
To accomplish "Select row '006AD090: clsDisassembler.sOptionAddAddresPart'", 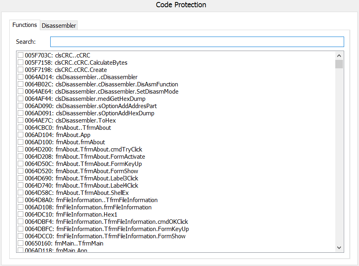I will (91, 106).
